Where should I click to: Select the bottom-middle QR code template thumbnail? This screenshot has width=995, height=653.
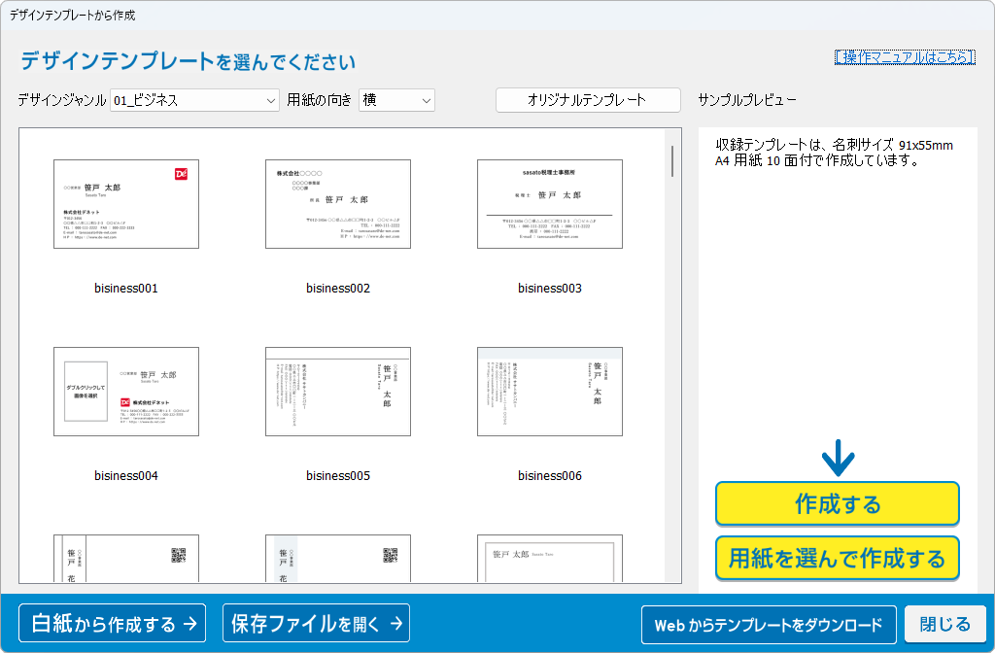click(338, 559)
